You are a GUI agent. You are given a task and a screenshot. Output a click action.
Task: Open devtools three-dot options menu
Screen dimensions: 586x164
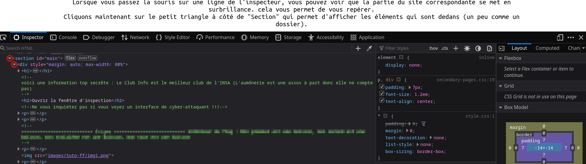pos(571,37)
